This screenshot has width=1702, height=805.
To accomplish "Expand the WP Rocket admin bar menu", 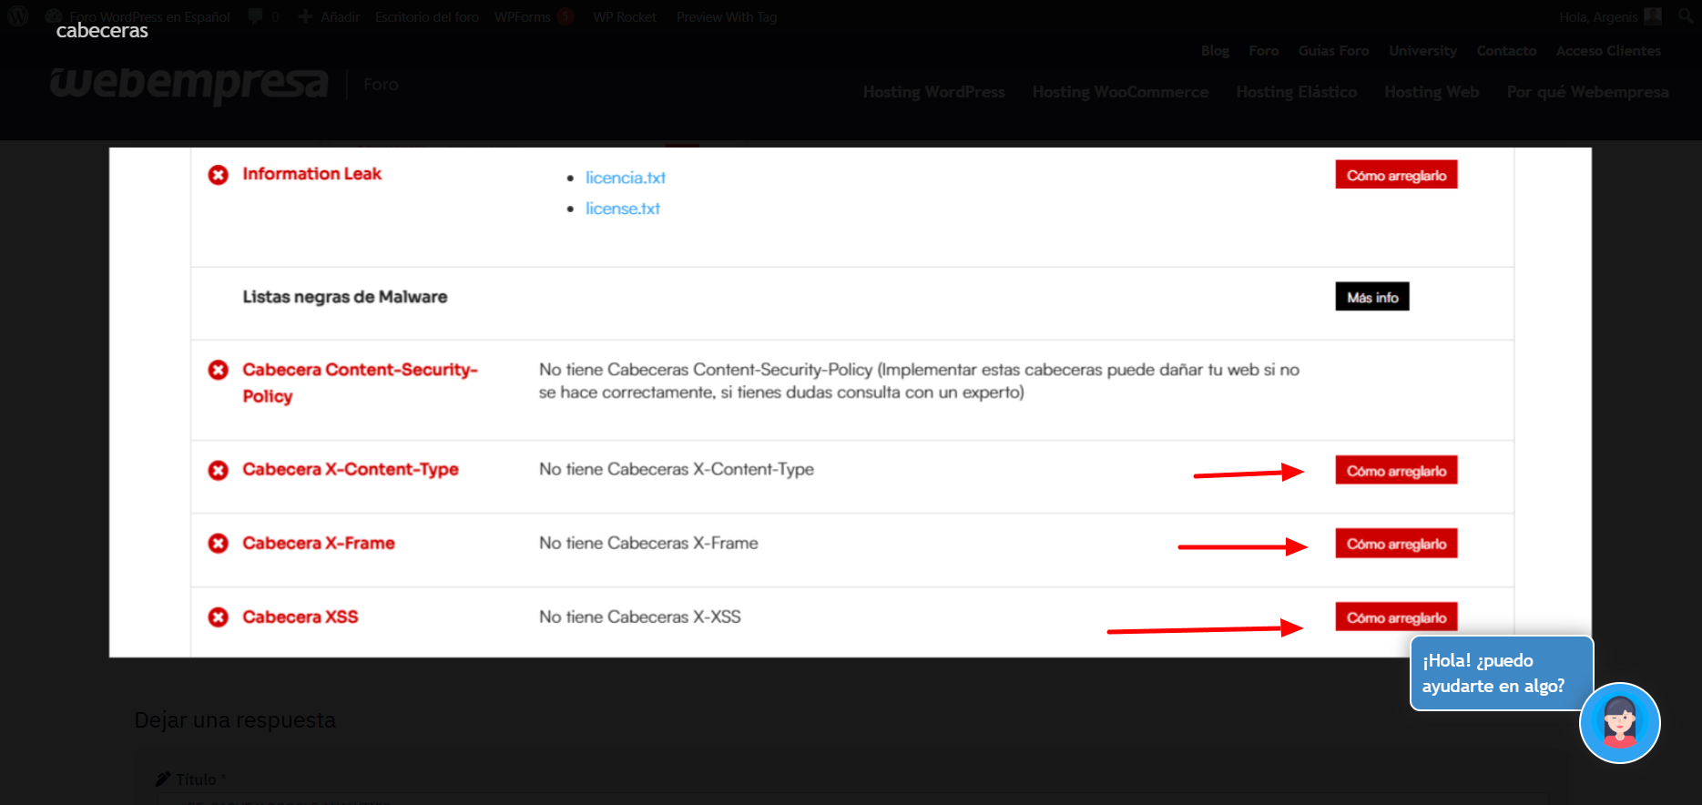I will [624, 16].
